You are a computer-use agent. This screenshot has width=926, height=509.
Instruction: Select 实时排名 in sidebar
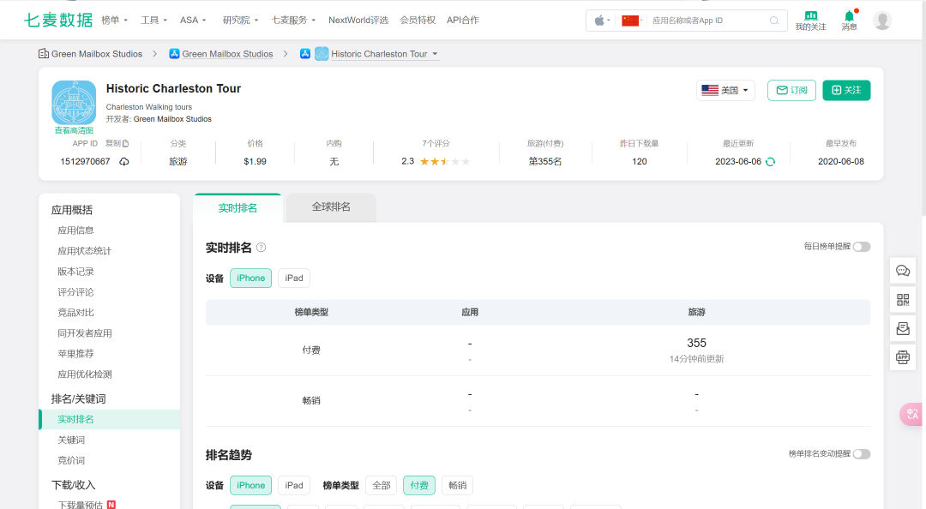[x=110, y=419]
